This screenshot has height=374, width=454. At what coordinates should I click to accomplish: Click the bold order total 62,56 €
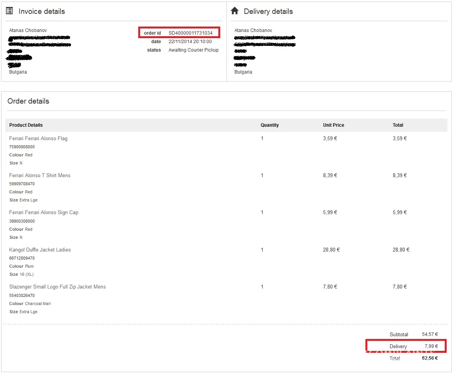click(x=430, y=358)
